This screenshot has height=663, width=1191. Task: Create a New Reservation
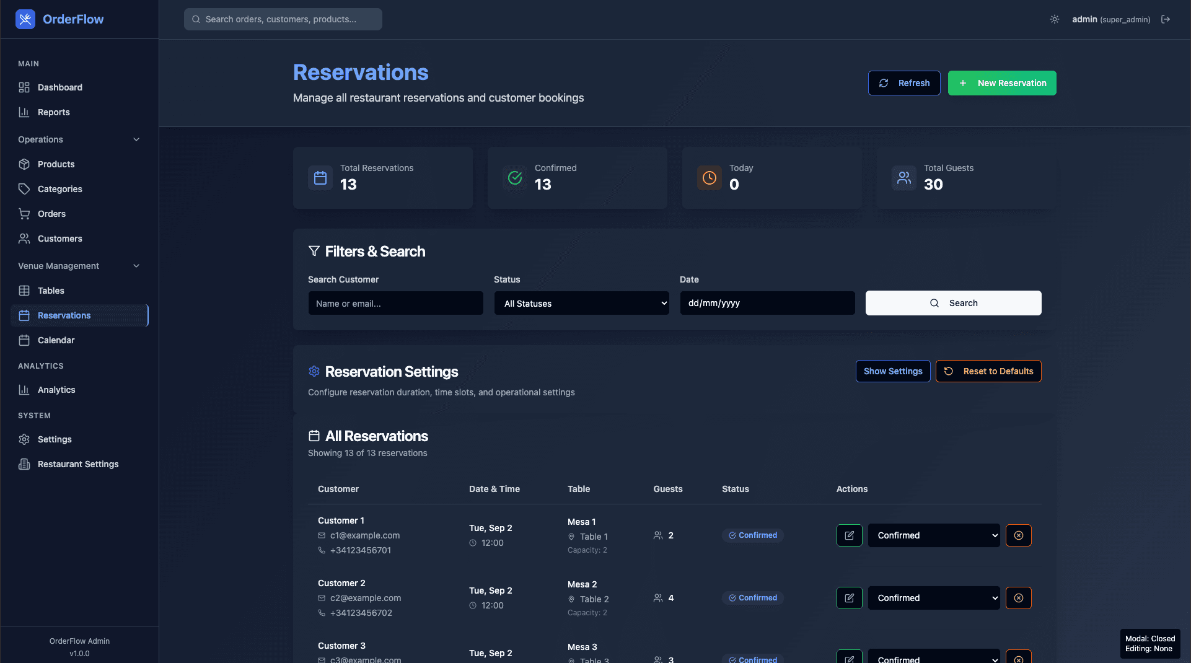pos(1001,82)
